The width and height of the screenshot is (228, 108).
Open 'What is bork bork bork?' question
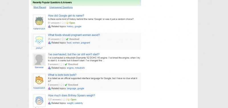pyautogui.click(x=62, y=75)
